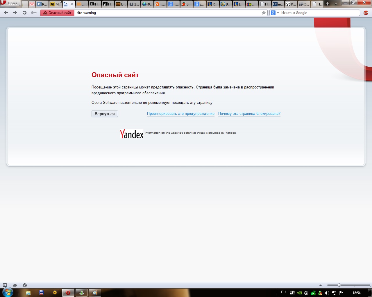This screenshot has height=297, width=372.
Task: Click the Opera taskbar button
Action: click(68, 293)
